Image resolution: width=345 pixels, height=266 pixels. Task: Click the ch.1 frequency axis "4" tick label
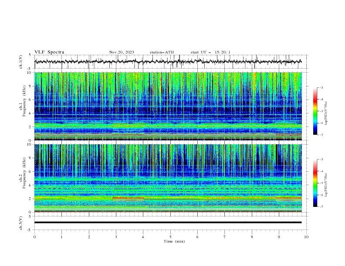click(x=30, y=113)
